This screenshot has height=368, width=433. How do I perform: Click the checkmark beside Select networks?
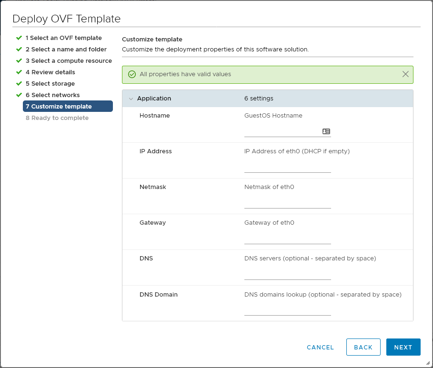pyautogui.click(x=19, y=95)
